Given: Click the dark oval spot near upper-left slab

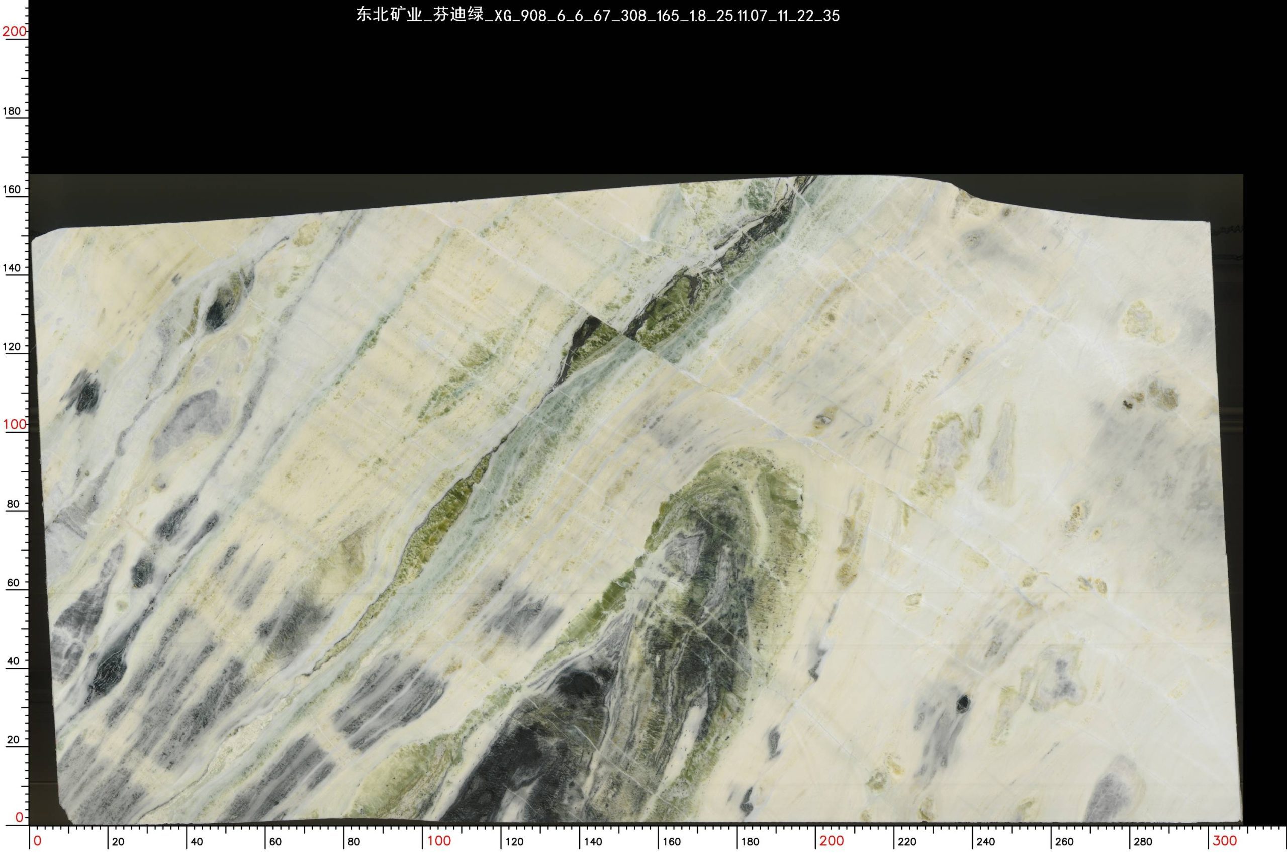Looking at the screenshot, I should pyautogui.click(x=217, y=311).
